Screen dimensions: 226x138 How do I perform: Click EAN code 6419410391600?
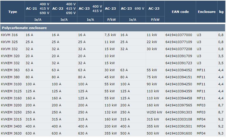pos(179,133)
